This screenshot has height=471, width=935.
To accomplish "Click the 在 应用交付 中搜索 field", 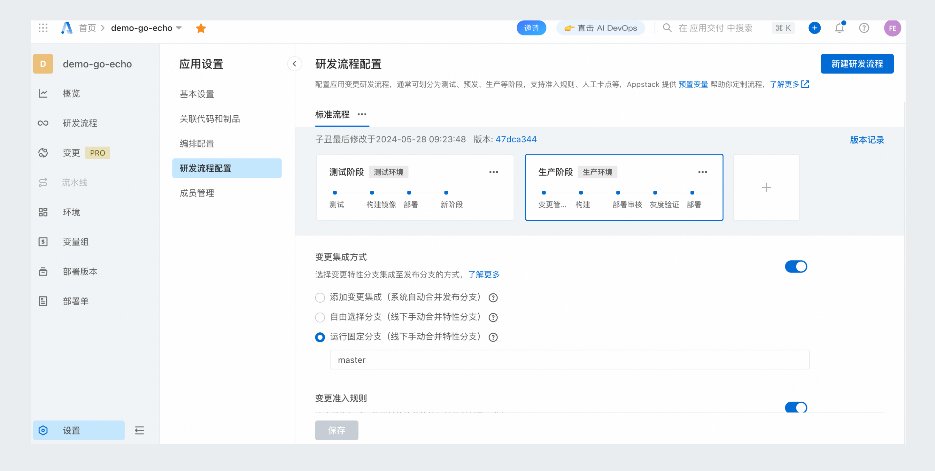I will (x=715, y=28).
